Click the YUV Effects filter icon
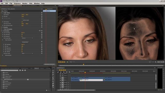165x93 pixels. (x=25, y=70)
